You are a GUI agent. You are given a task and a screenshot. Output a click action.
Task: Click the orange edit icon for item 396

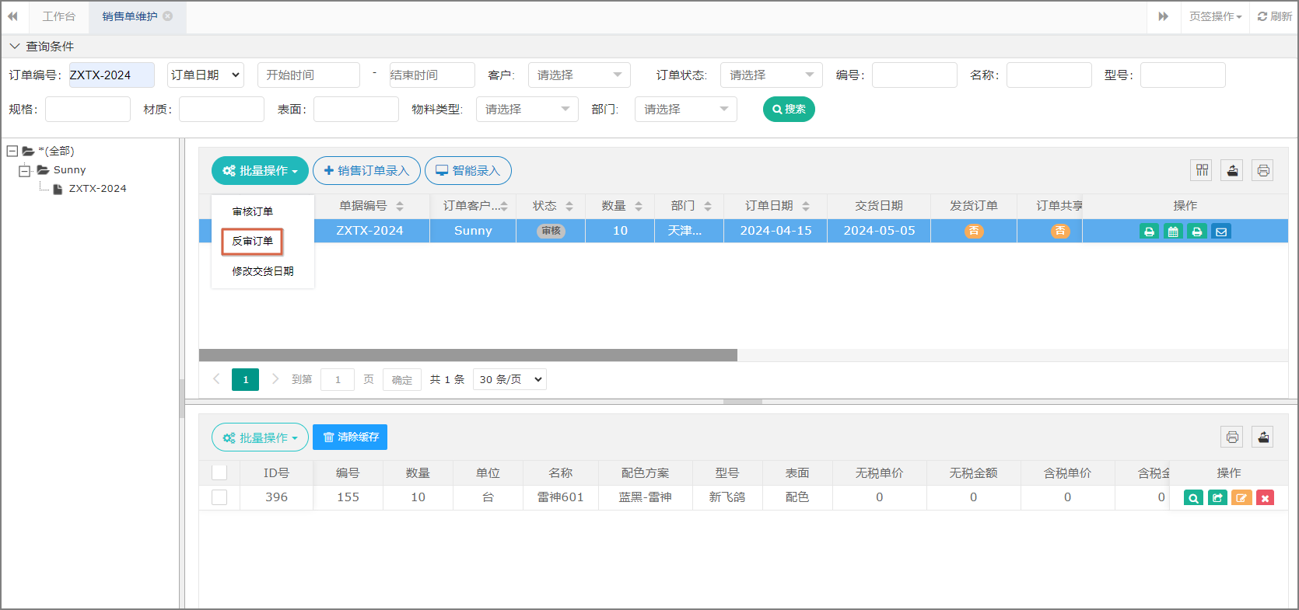pyautogui.click(x=1241, y=498)
